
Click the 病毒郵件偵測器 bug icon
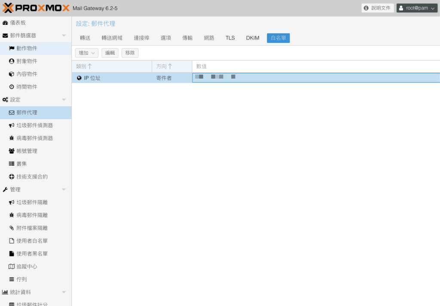[x=12, y=138]
